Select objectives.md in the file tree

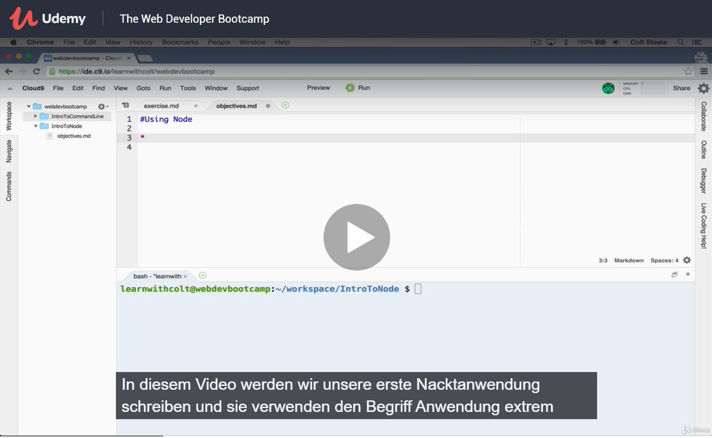74,136
